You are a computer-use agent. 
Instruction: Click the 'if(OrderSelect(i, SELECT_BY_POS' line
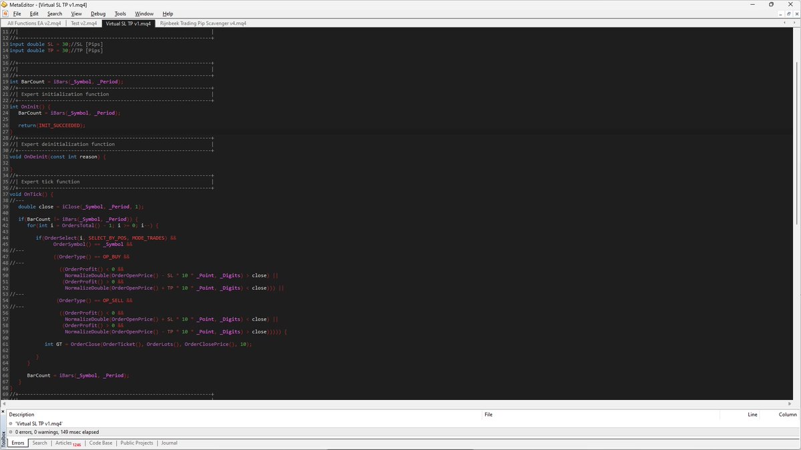click(x=106, y=238)
